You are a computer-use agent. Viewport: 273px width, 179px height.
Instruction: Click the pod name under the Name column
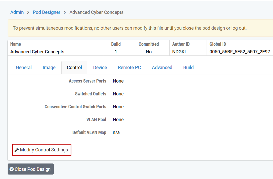37,52
